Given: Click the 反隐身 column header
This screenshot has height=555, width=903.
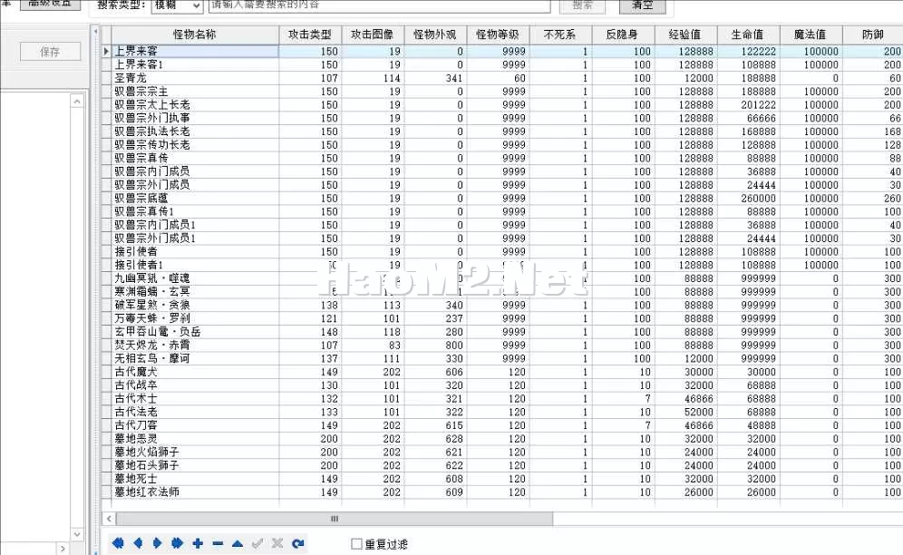Looking at the screenshot, I should pyautogui.click(x=623, y=34).
